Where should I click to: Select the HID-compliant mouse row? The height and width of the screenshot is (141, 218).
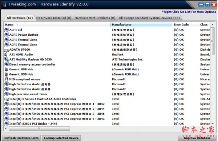pos(107,79)
